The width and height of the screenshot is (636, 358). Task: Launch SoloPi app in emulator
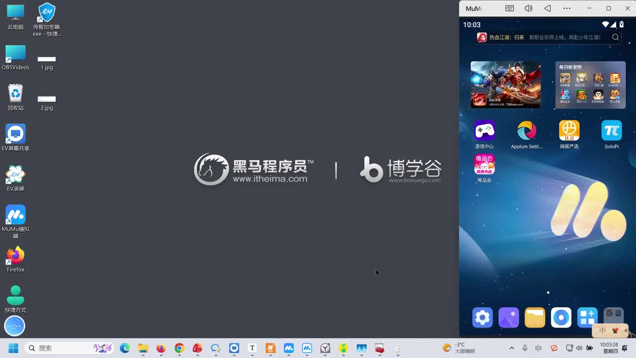[x=612, y=135]
